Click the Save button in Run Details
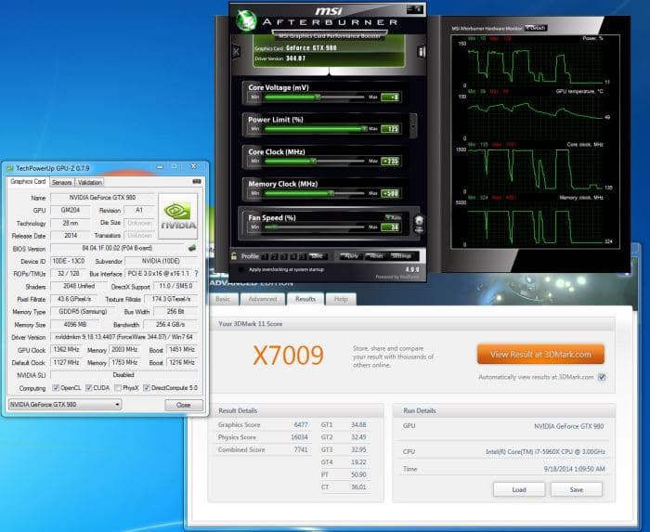The width and height of the screenshot is (650, 532). (x=577, y=489)
